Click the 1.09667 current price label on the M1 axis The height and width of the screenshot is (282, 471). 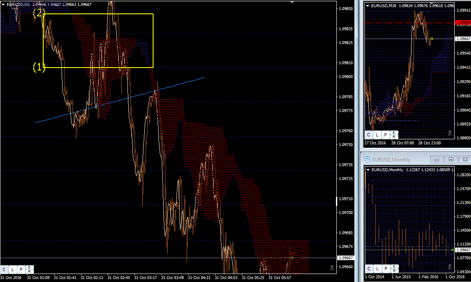click(346, 258)
